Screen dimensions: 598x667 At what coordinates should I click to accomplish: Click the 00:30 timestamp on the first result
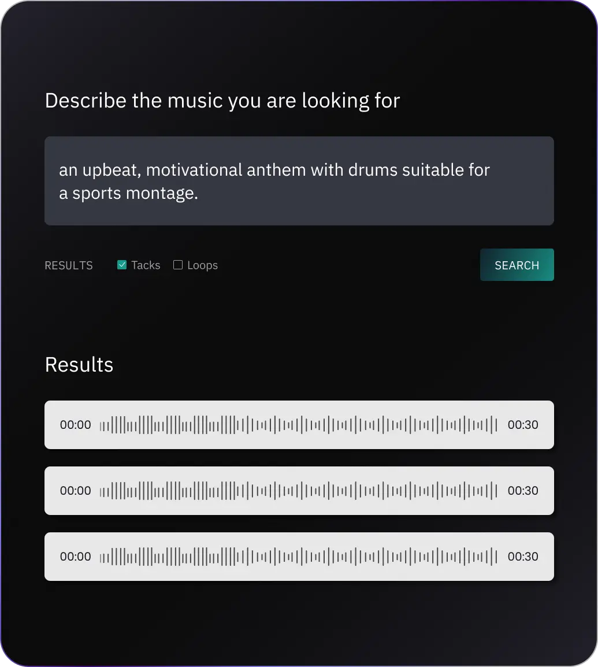coord(523,425)
